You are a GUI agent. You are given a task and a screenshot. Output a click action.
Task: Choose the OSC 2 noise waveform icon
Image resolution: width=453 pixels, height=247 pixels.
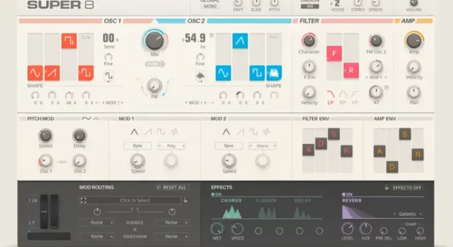tap(200, 76)
